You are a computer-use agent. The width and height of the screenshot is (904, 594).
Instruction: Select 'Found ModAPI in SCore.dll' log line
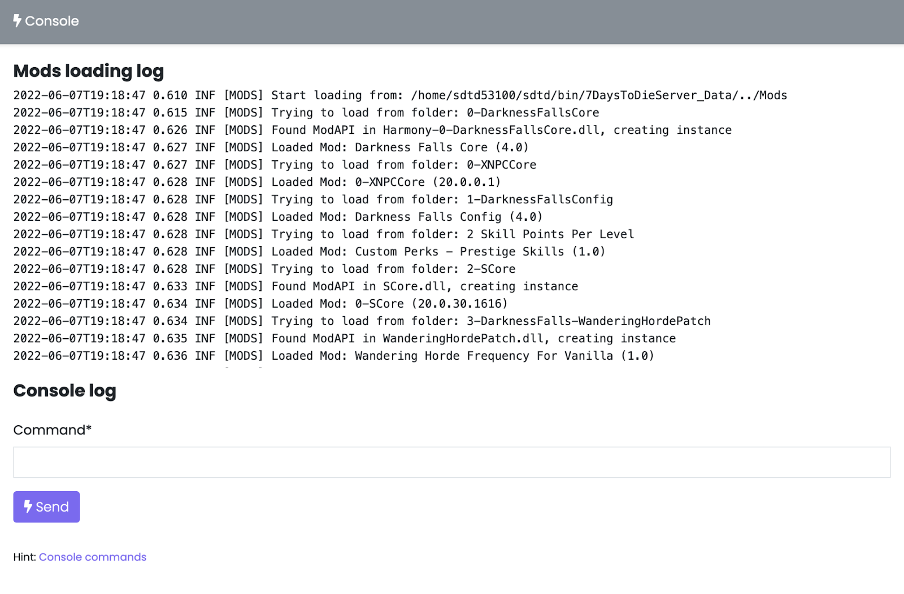(x=296, y=287)
